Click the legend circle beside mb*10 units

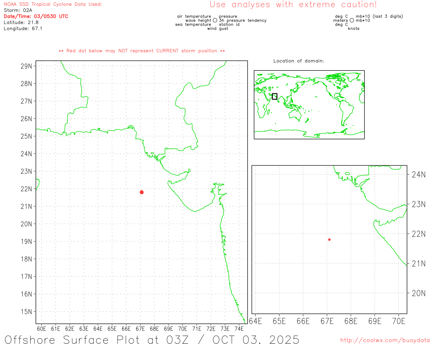point(352,20)
